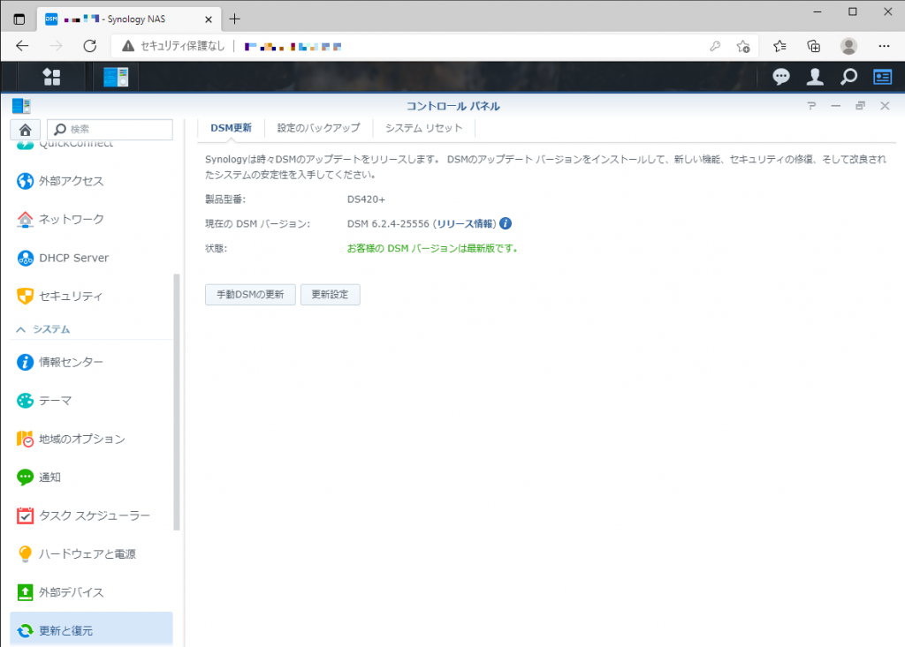Open テーマ settings
Screen dimensions: 905x647
click(91, 400)
